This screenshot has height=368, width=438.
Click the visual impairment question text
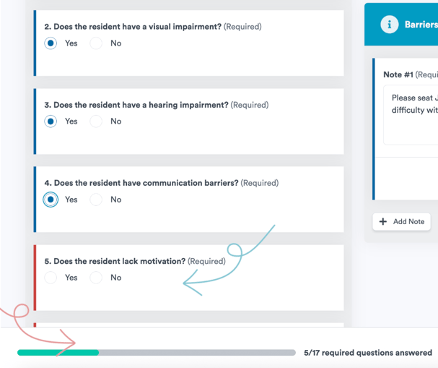133,27
